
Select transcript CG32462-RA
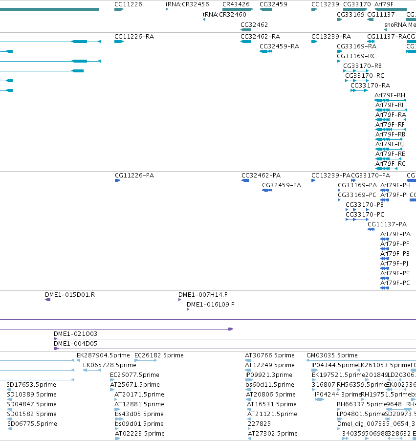click(246, 42)
